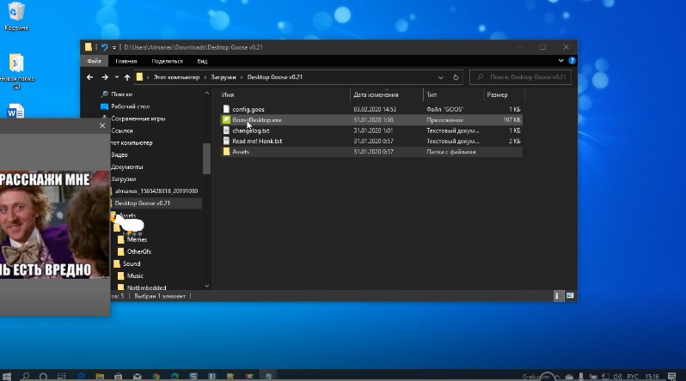Open the notification center icon

point(672,376)
